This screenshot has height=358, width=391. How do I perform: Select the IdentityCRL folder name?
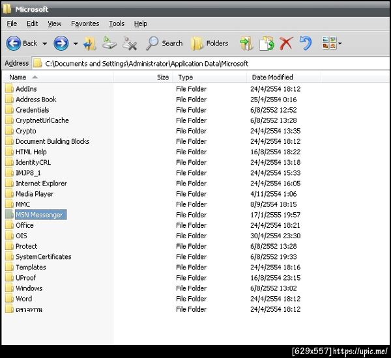33,162
